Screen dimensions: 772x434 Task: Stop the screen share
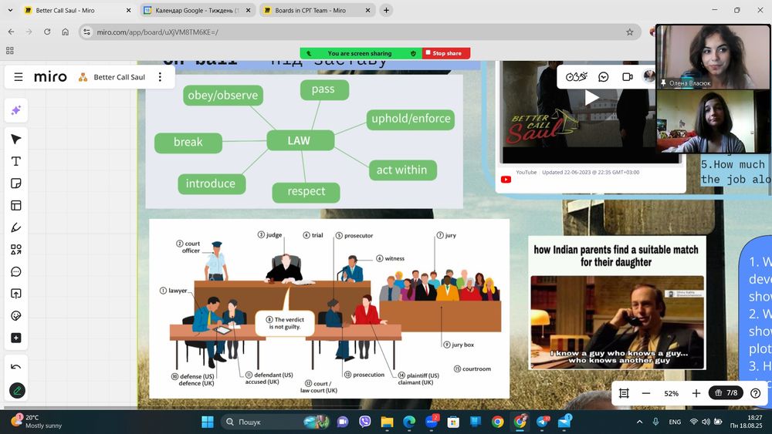(446, 53)
